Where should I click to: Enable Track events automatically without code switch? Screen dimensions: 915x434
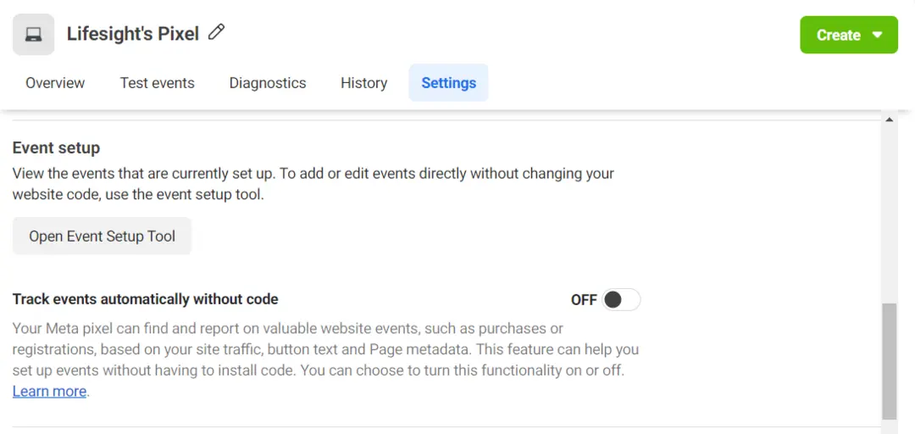point(621,300)
